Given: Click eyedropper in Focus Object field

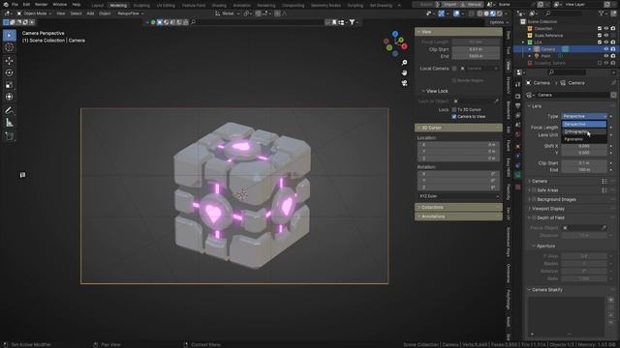Looking at the screenshot, I should click(604, 228).
